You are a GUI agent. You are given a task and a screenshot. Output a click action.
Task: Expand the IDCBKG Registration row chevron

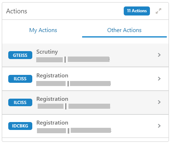click(159, 126)
